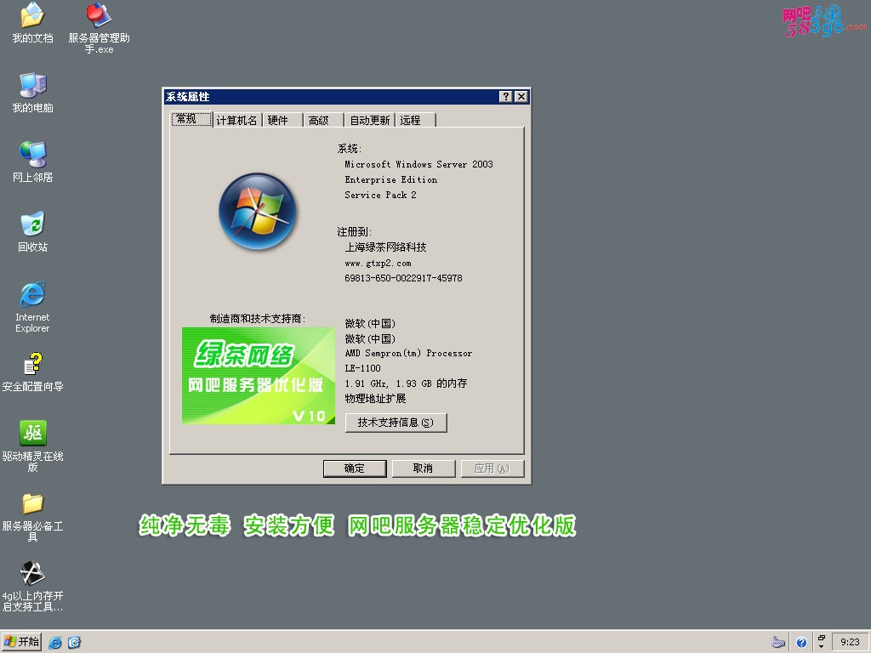Screen dimensions: 871x653
Task: Switch to the 硬件 tab
Action: click(x=282, y=120)
